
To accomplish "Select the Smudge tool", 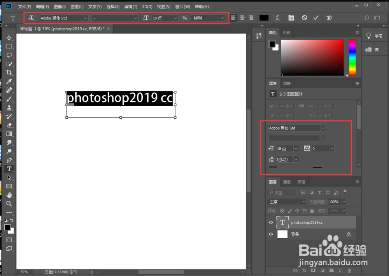I will coord(9,142).
